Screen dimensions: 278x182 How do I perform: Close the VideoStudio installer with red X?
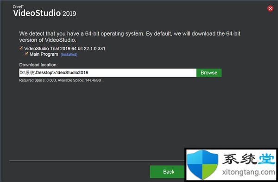point(270,8)
